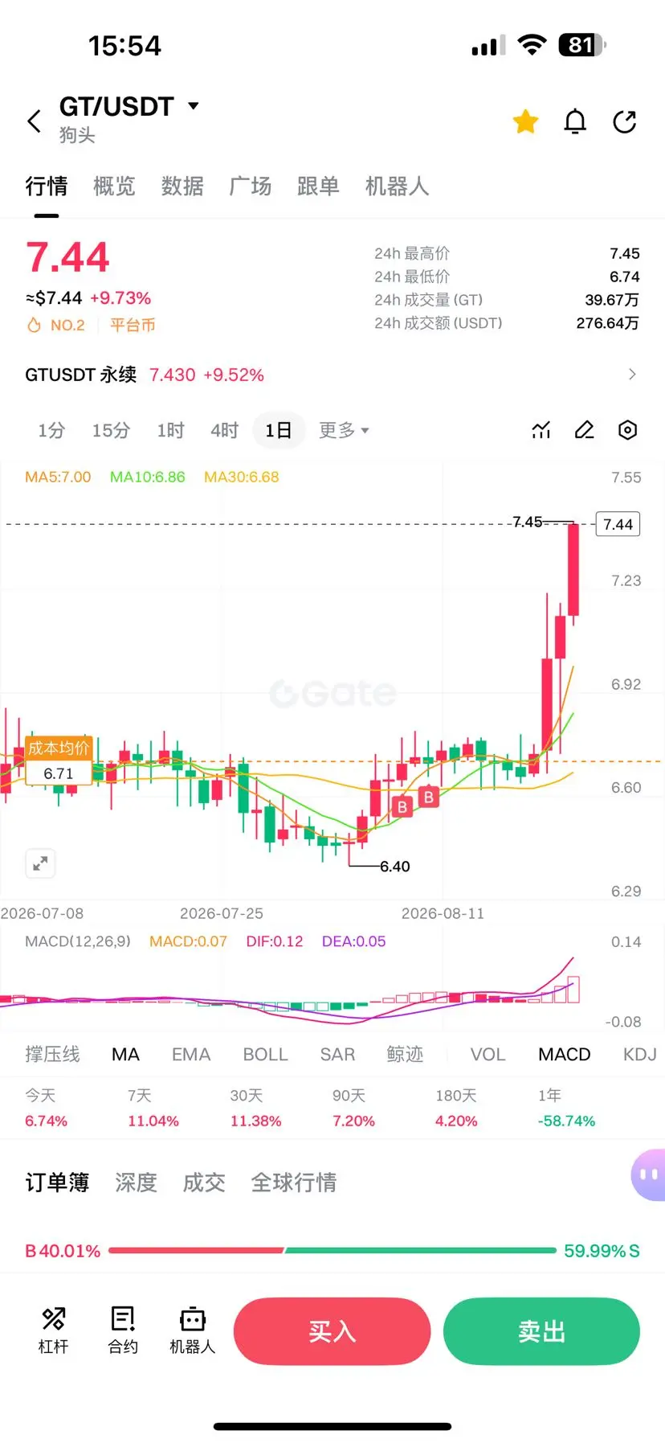Open the 订单簿 tab

[57, 1182]
